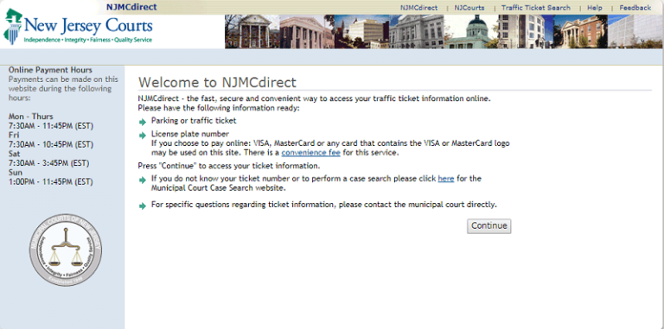664x329 pixels.
Task: Click the arrow bullet beside specific questions line
Action: [x=143, y=206]
